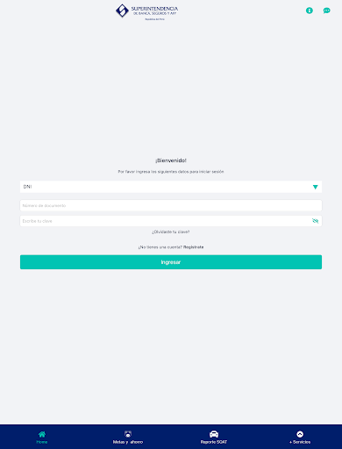342x449 pixels.
Task: Click the Superintendencia de Banca logo
Action: [x=146, y=11]
